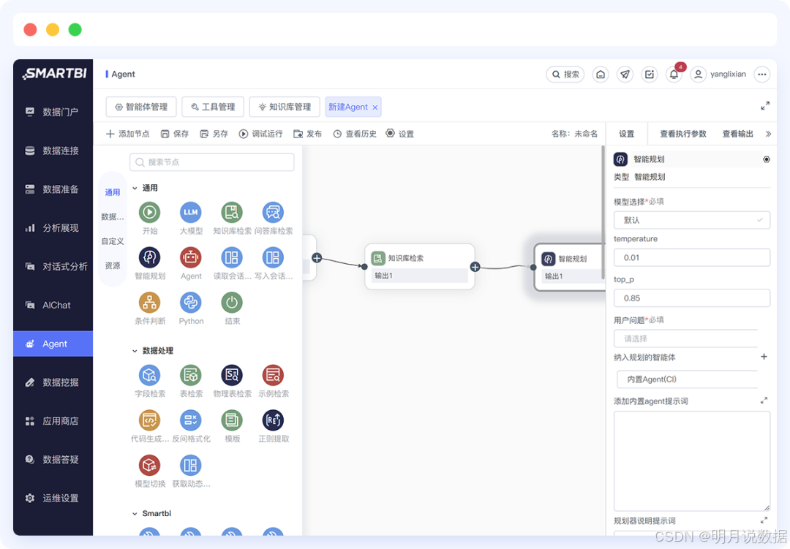Click 查看历史 history button

click(355, 134)
